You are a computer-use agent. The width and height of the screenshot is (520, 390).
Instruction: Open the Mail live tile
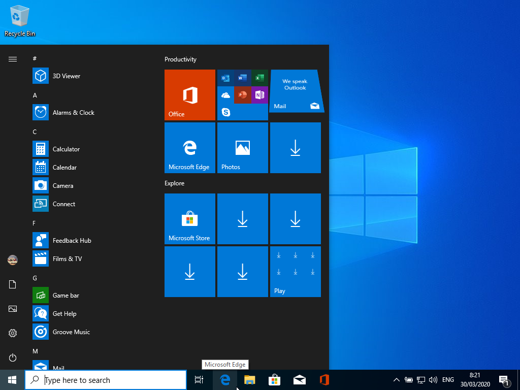click(296, 91)
